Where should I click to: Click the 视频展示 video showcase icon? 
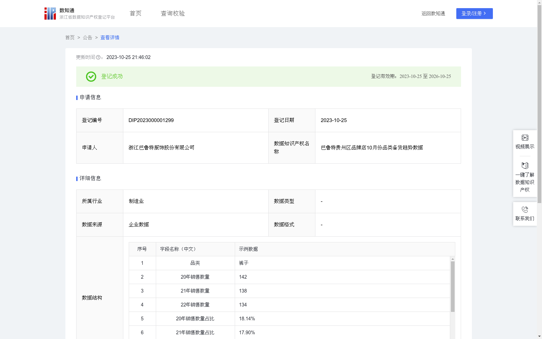pyautogui.click(x=525, y=137)
